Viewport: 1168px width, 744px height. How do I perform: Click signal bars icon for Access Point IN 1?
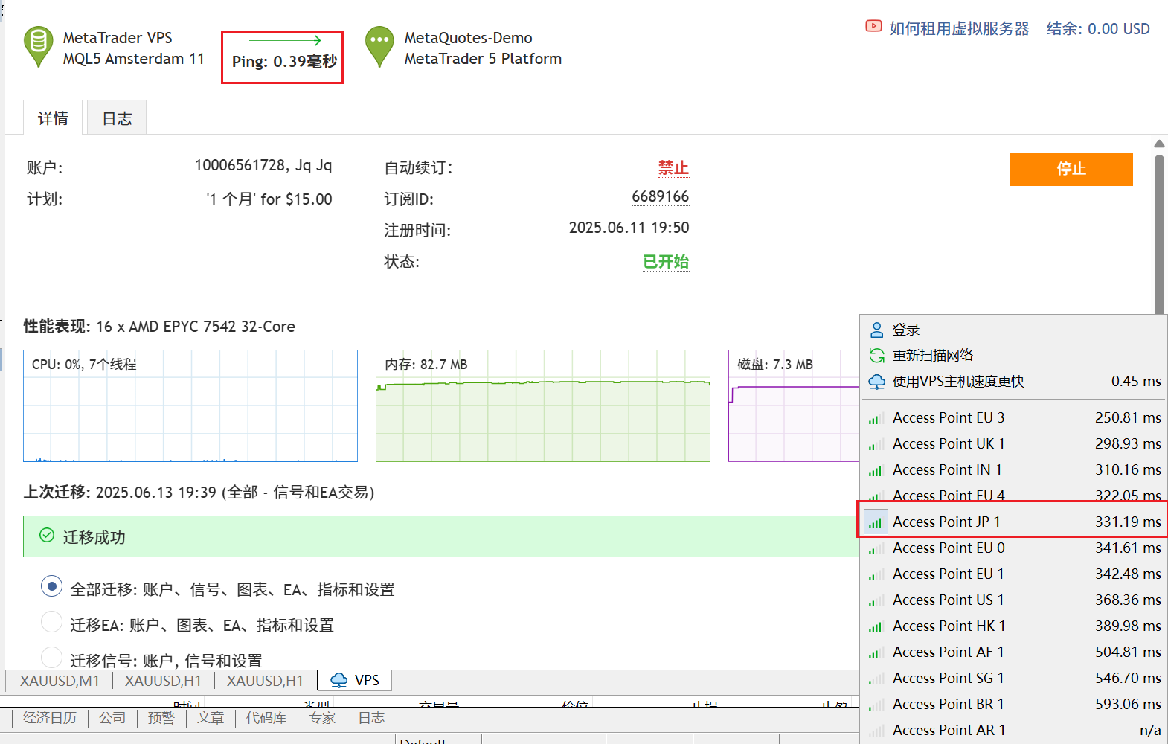pyautogui.click(x=876, y=470)
